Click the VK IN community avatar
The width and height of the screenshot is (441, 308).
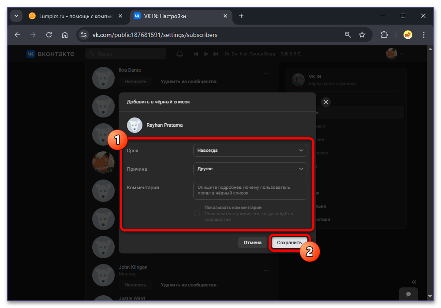[x=298, y=80]
